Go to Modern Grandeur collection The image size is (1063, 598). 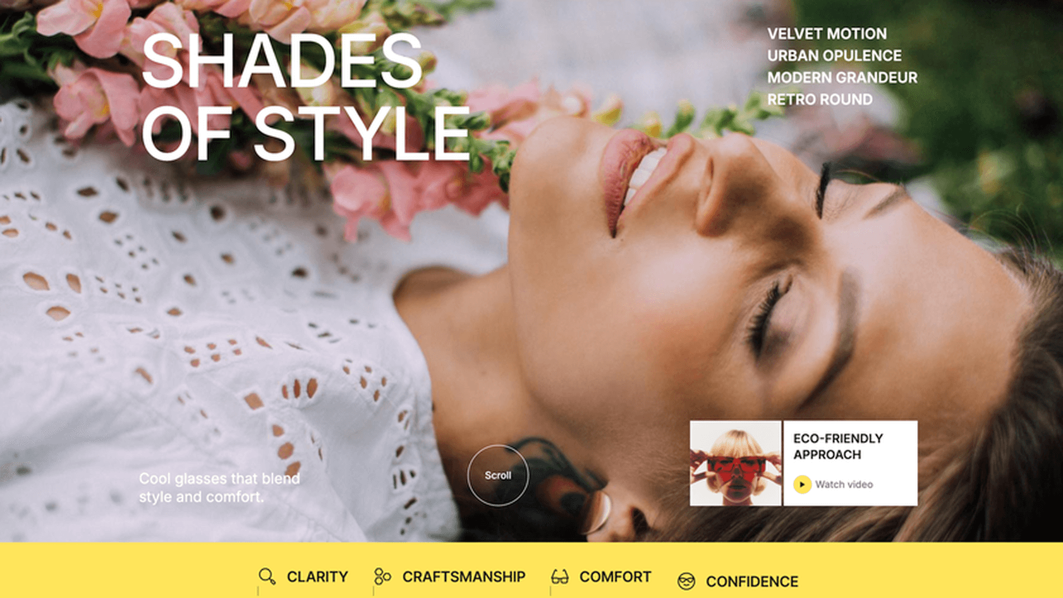coord(842,77)
